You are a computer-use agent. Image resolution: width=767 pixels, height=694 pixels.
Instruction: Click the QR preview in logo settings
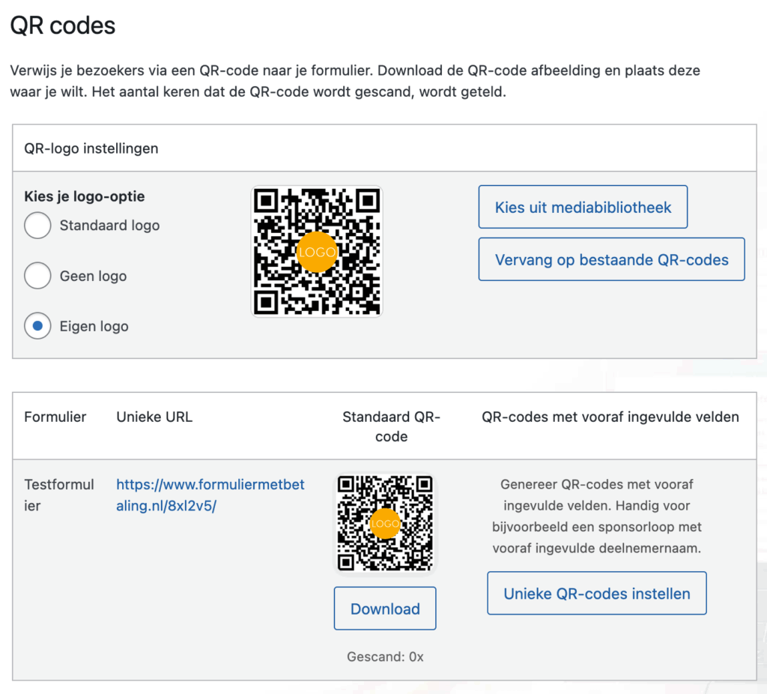pos(317,252)
